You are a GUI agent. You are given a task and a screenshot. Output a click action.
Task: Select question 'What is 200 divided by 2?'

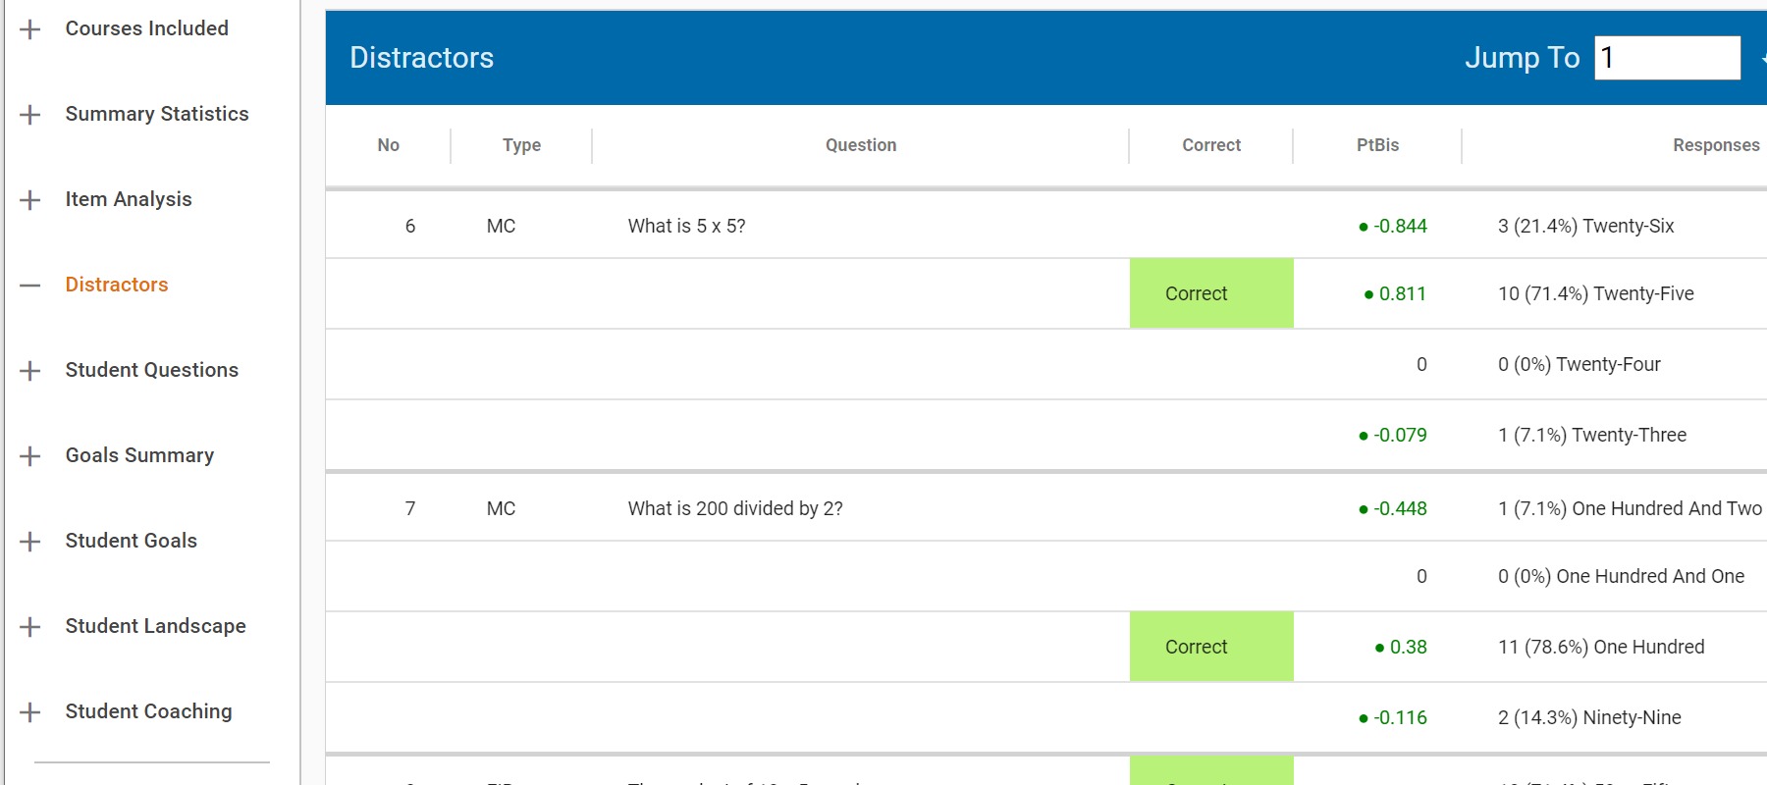(734, 508)
